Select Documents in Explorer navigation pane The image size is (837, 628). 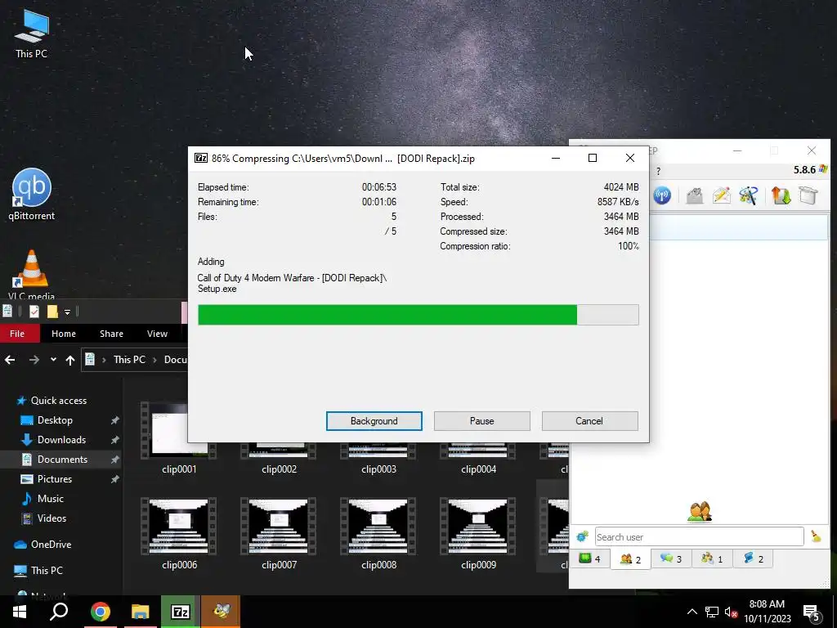click(62, 460)
